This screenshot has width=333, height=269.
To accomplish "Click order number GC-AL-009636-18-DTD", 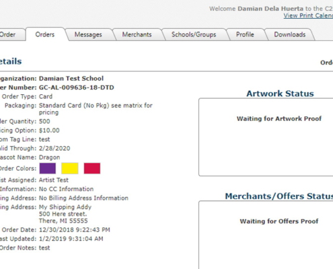I will [x=77, y=87].
